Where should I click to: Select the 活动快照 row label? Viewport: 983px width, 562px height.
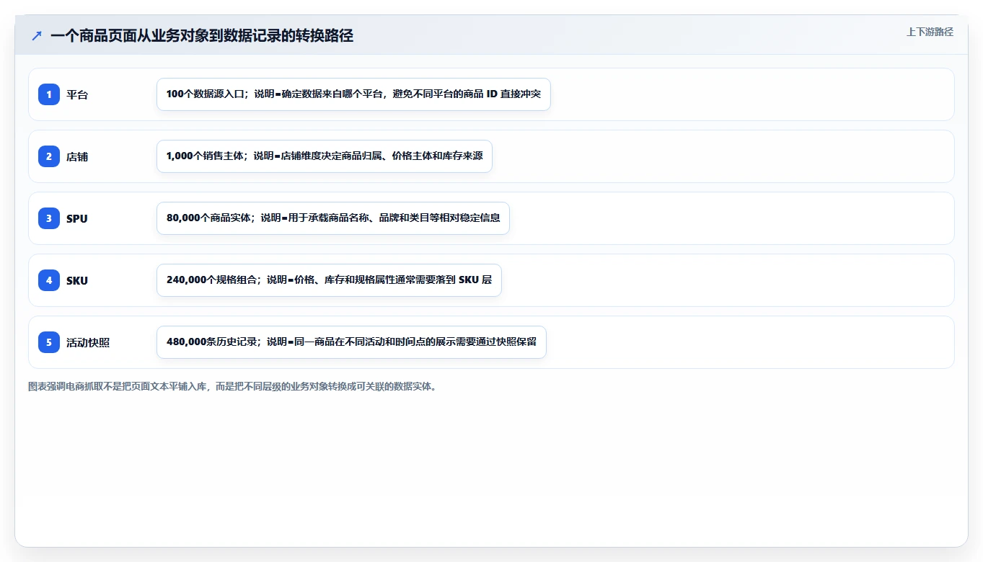(x=88, y=342)
